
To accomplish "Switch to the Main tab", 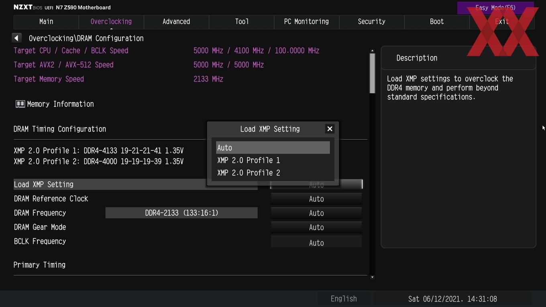I will click(x=46, y=22).
